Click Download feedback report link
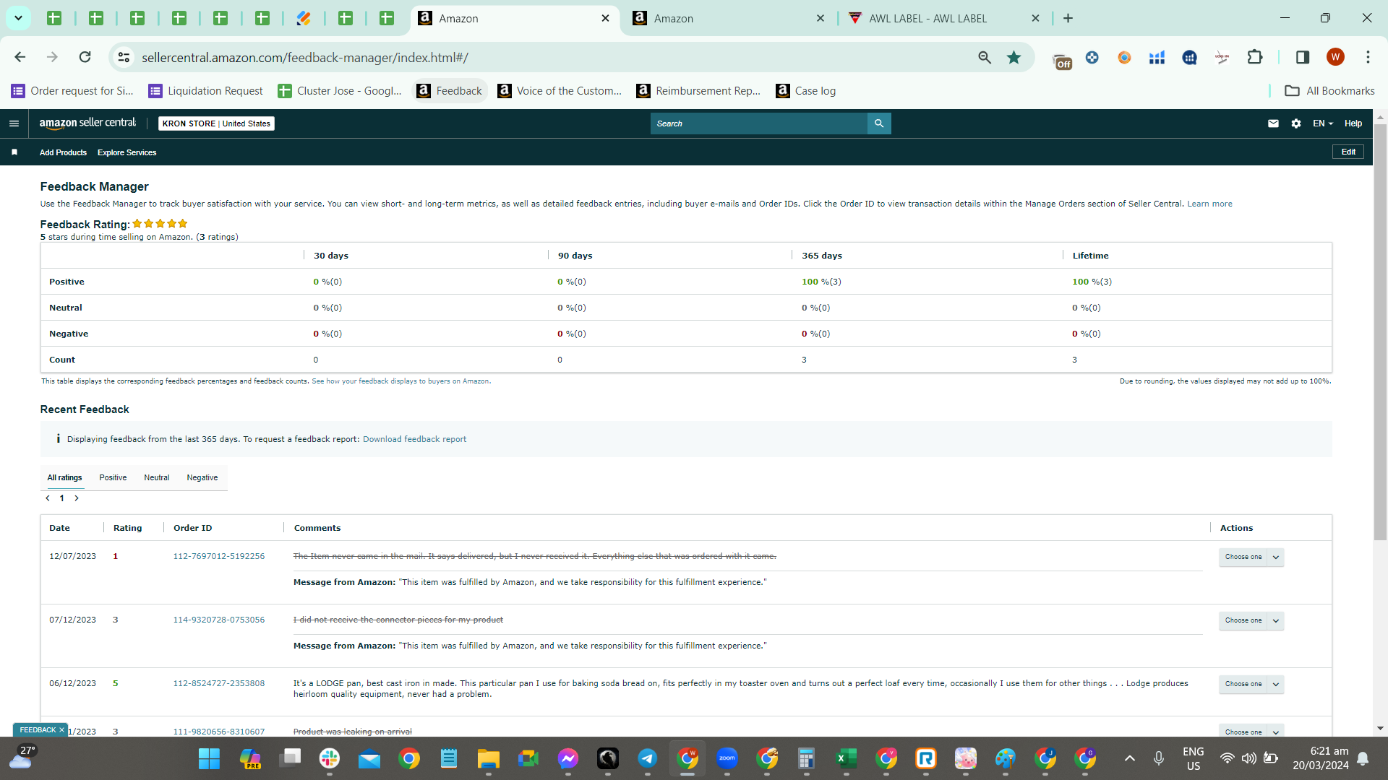 pyautogui.click(x=414, y=439)
